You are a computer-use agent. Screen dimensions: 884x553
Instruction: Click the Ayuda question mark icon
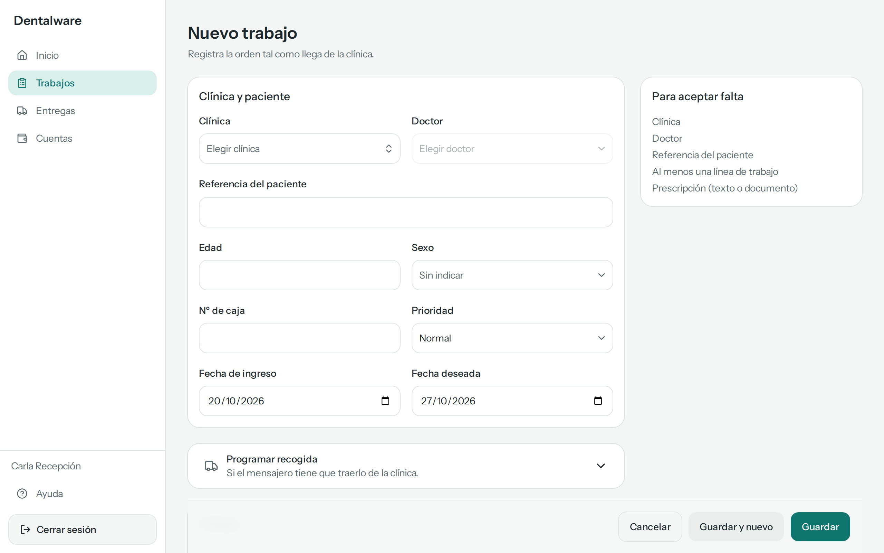[x=22, y=494]
